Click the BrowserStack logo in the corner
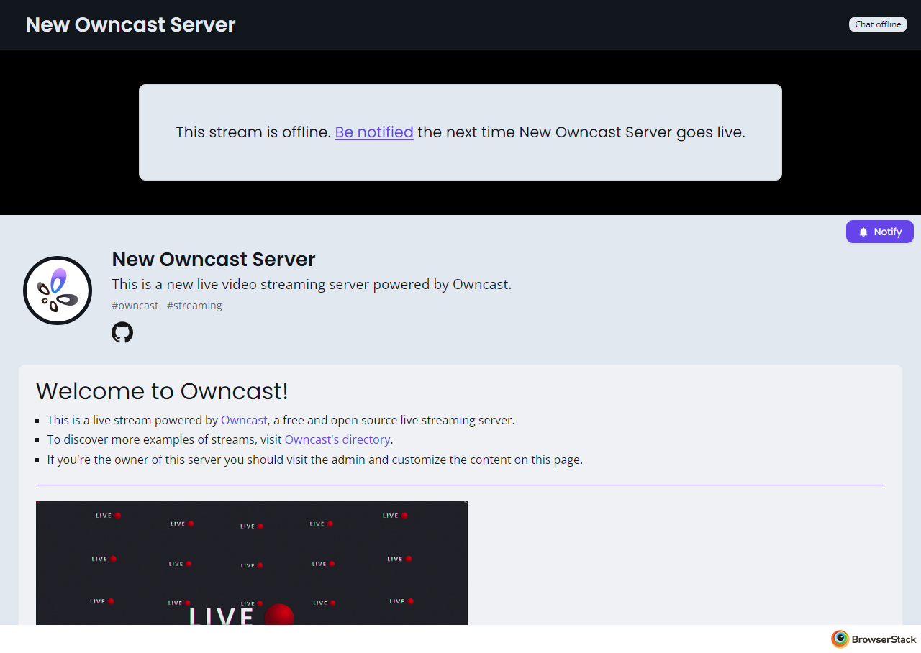Screen dimensions: 921x653 click(874, 639)
